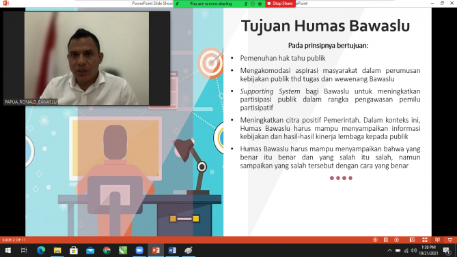Switch to Reading View in status bar
457x257 pixels.
(437, 240)
